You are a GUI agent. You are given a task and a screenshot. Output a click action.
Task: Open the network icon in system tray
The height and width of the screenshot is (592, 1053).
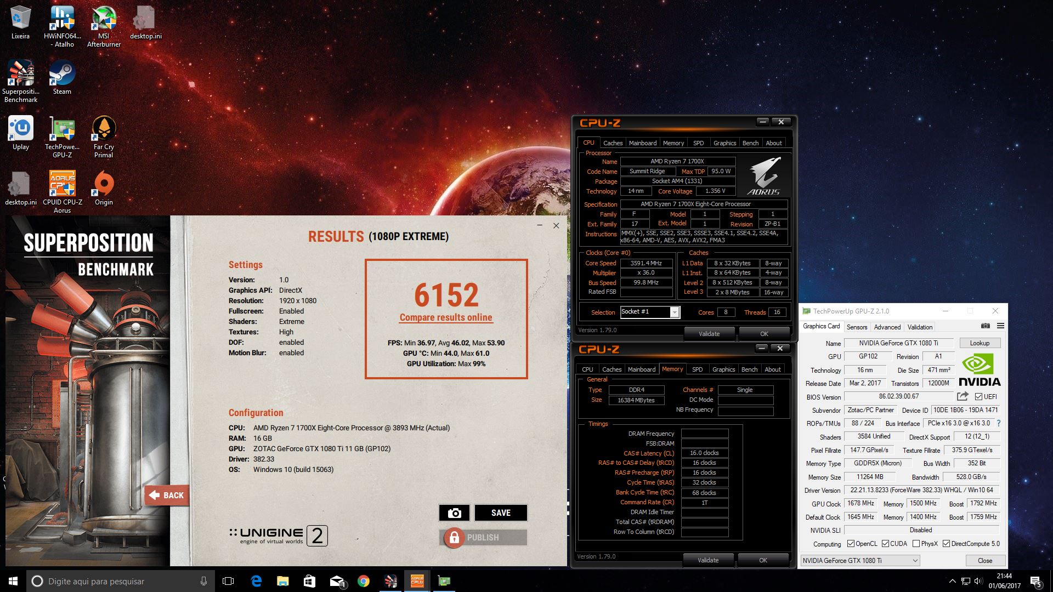965,581
